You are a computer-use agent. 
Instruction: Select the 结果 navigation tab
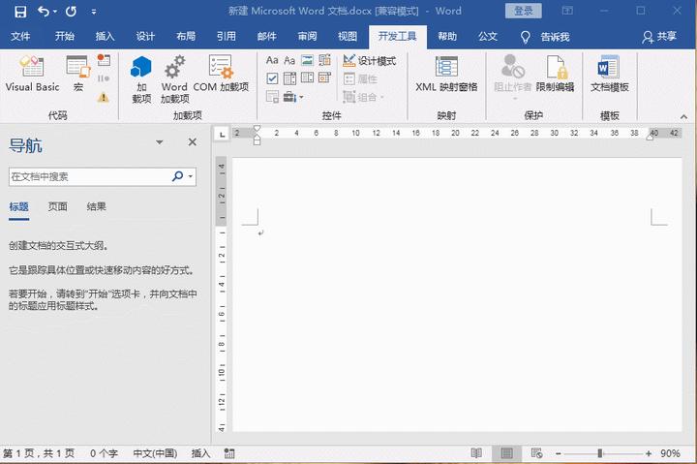coord(96,207)
